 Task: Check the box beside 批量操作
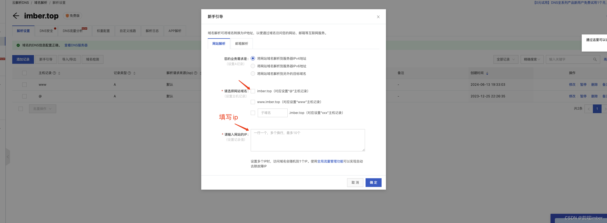21,109
